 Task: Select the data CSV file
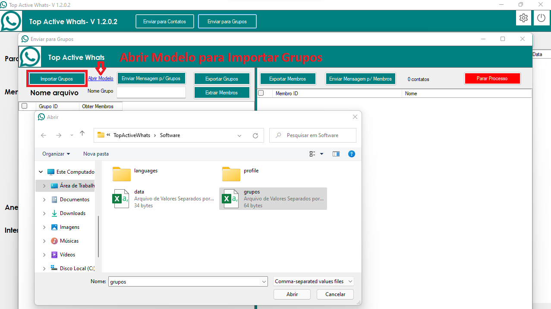click(x=163, y=199)
